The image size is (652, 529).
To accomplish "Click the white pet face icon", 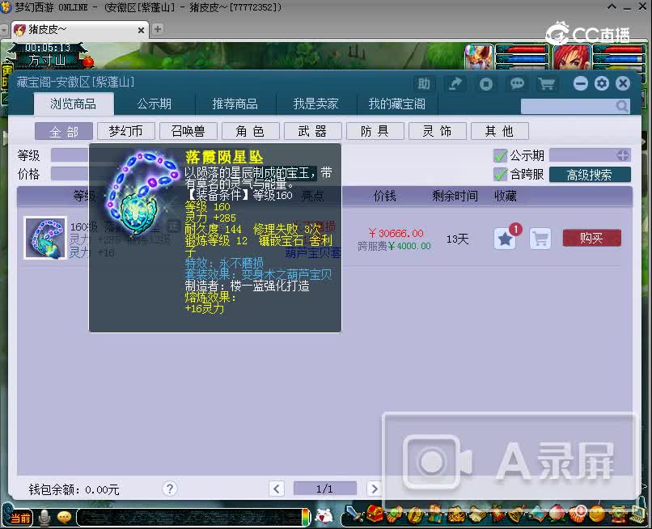I will 324,516.
